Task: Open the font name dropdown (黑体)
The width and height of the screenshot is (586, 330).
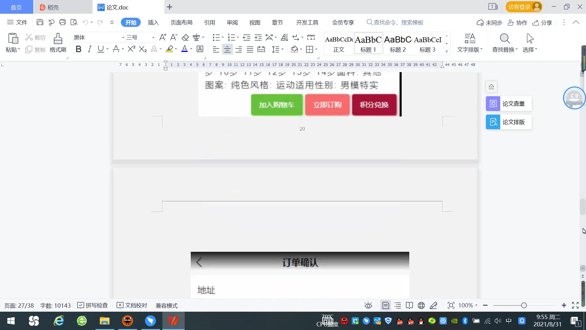Action: [123, 38]
